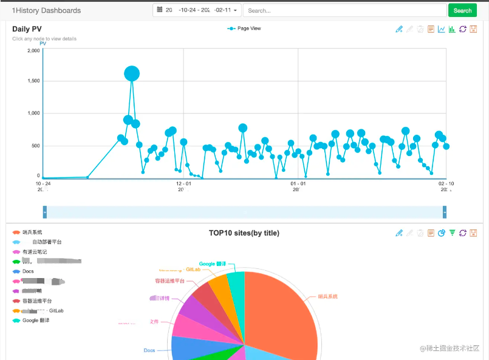Toggle 容器运维平台 legend entry

tap(32, 301)
